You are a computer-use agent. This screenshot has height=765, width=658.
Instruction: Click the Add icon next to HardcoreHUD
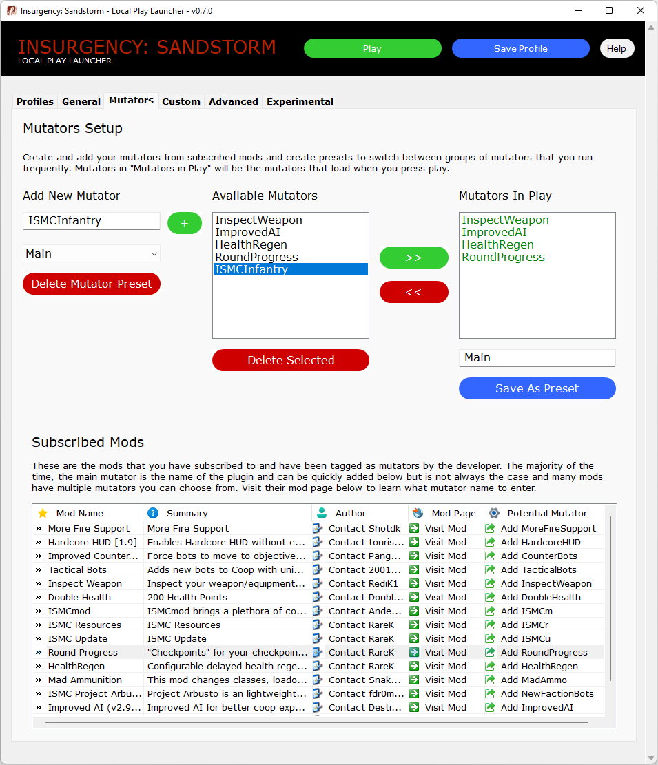click(x=490, y=542)
